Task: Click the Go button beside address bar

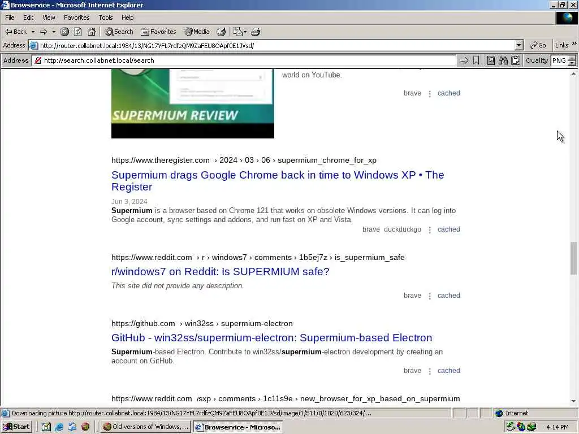Action: click(x=538, y=45)
